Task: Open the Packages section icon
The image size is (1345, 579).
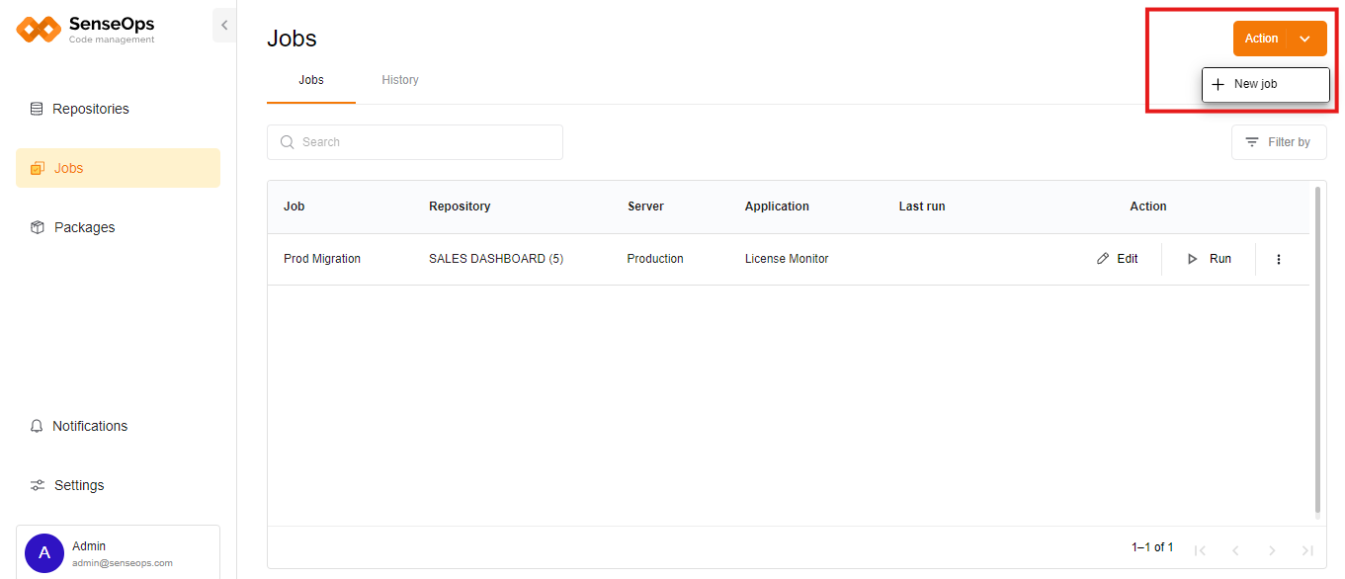Action: 37,227
